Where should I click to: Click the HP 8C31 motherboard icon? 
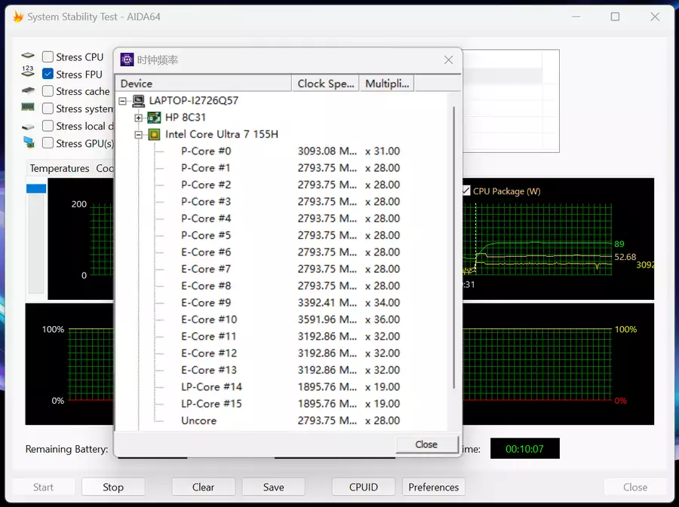click(x=154, y=118)
